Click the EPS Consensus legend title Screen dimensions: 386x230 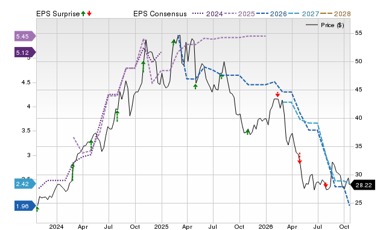point(160,14)
